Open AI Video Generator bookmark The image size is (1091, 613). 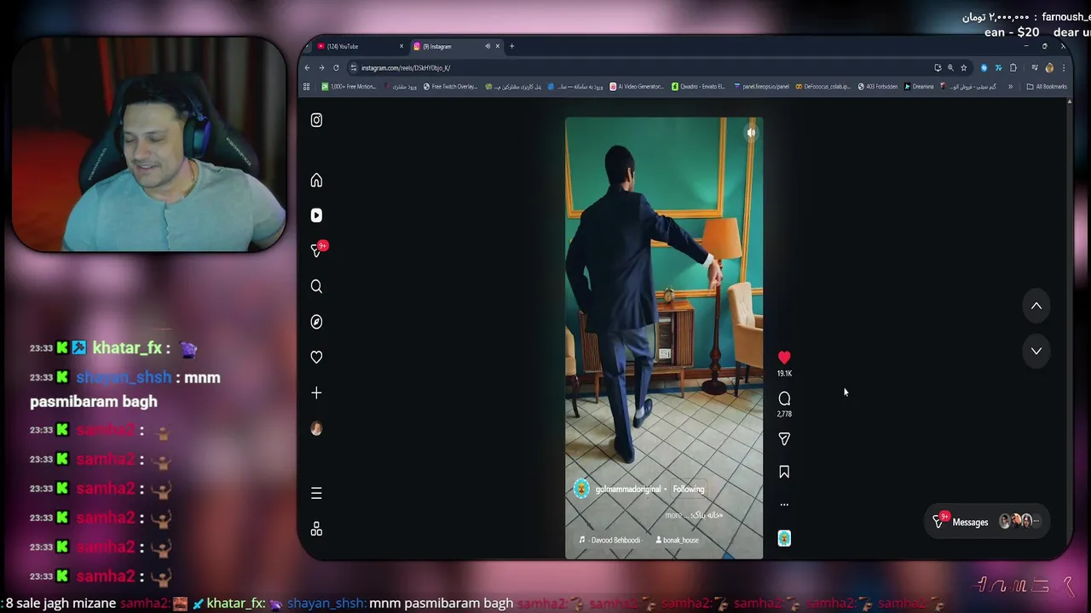(x=637, y=86)
